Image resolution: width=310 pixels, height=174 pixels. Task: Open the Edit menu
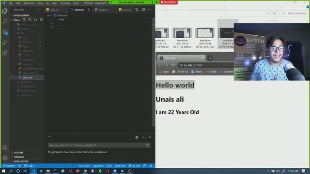18,3
